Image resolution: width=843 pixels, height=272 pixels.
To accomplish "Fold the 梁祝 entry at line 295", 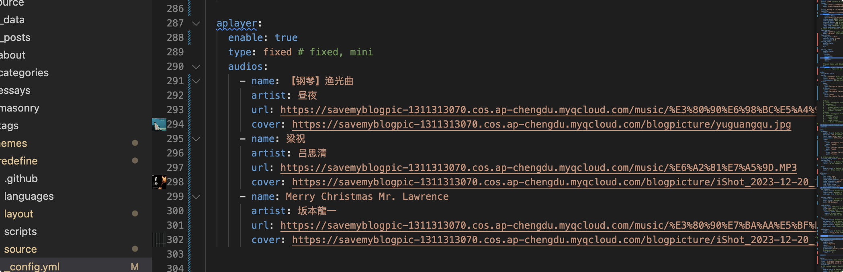I will [x=196, y=139].
